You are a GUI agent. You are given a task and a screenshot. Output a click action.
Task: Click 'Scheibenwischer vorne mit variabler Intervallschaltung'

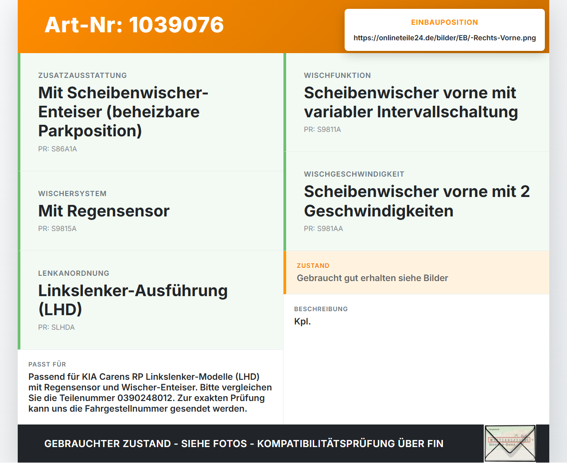pyautogui.click(x=411, y=102)
